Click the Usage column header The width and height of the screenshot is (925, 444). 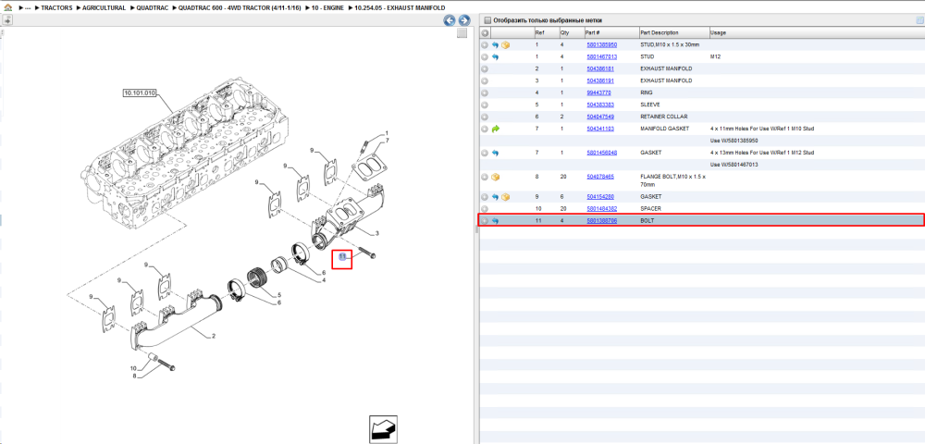pos(817,33)
